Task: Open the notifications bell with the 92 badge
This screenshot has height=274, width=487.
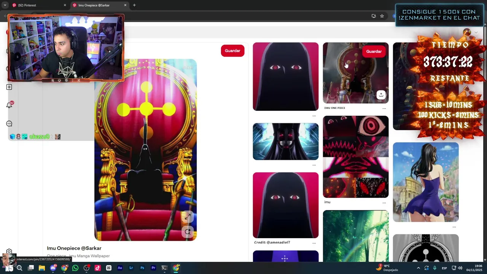Action: tap(9, 105)
